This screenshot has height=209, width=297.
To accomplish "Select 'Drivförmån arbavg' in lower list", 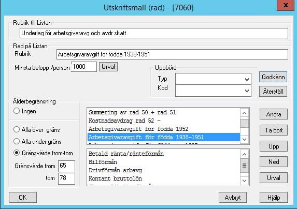I will [164, 170].
